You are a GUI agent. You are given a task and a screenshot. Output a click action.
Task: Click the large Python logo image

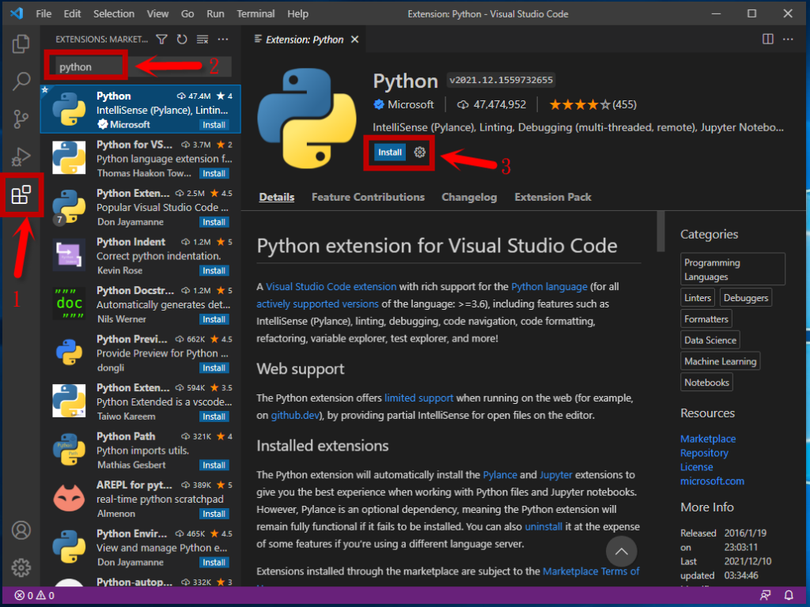coord(307,119)
